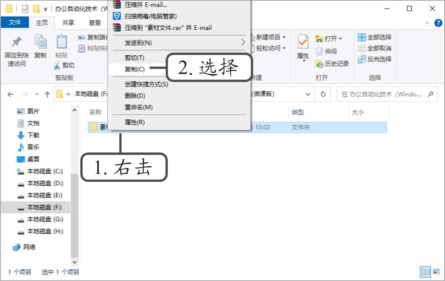
Task: Select Documents (文档) in navigation pane
Action: point(28,123)
